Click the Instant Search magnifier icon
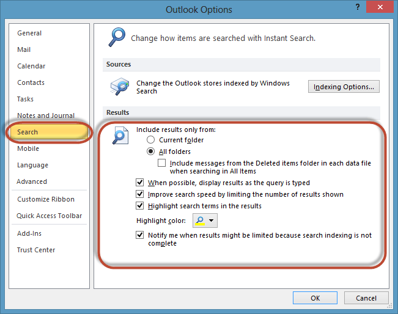 pos(117,37)
